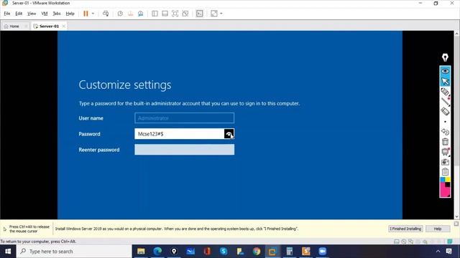Pause the virtual machine with the orange pause icon

coord(86,14)
